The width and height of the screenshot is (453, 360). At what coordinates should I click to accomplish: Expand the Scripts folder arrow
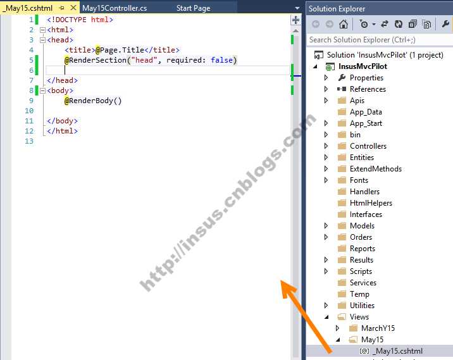(x=326, y=271)
